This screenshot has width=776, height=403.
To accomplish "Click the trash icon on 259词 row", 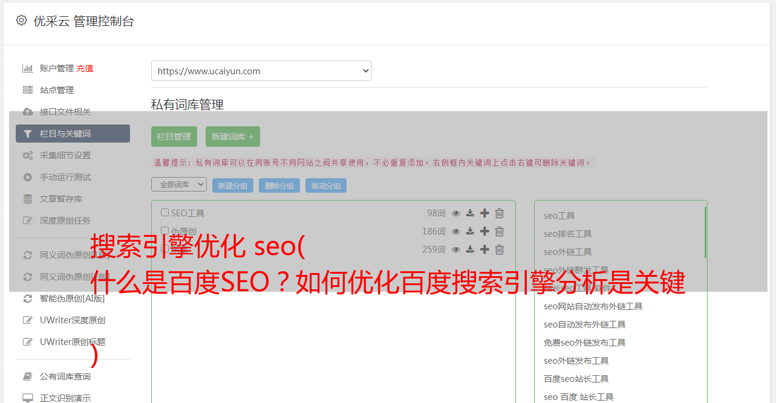I will click(500, 250).
